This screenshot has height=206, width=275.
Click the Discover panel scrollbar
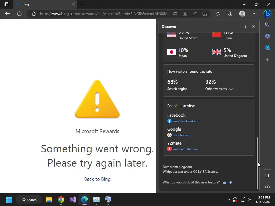257,163
